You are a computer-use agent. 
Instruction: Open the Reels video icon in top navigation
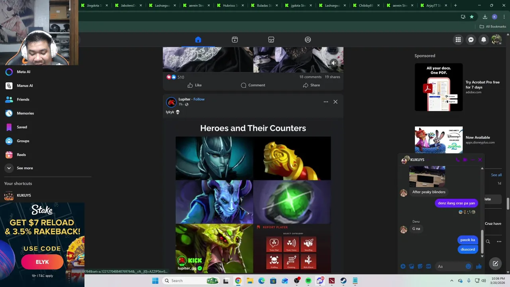[x=235, y=39]
